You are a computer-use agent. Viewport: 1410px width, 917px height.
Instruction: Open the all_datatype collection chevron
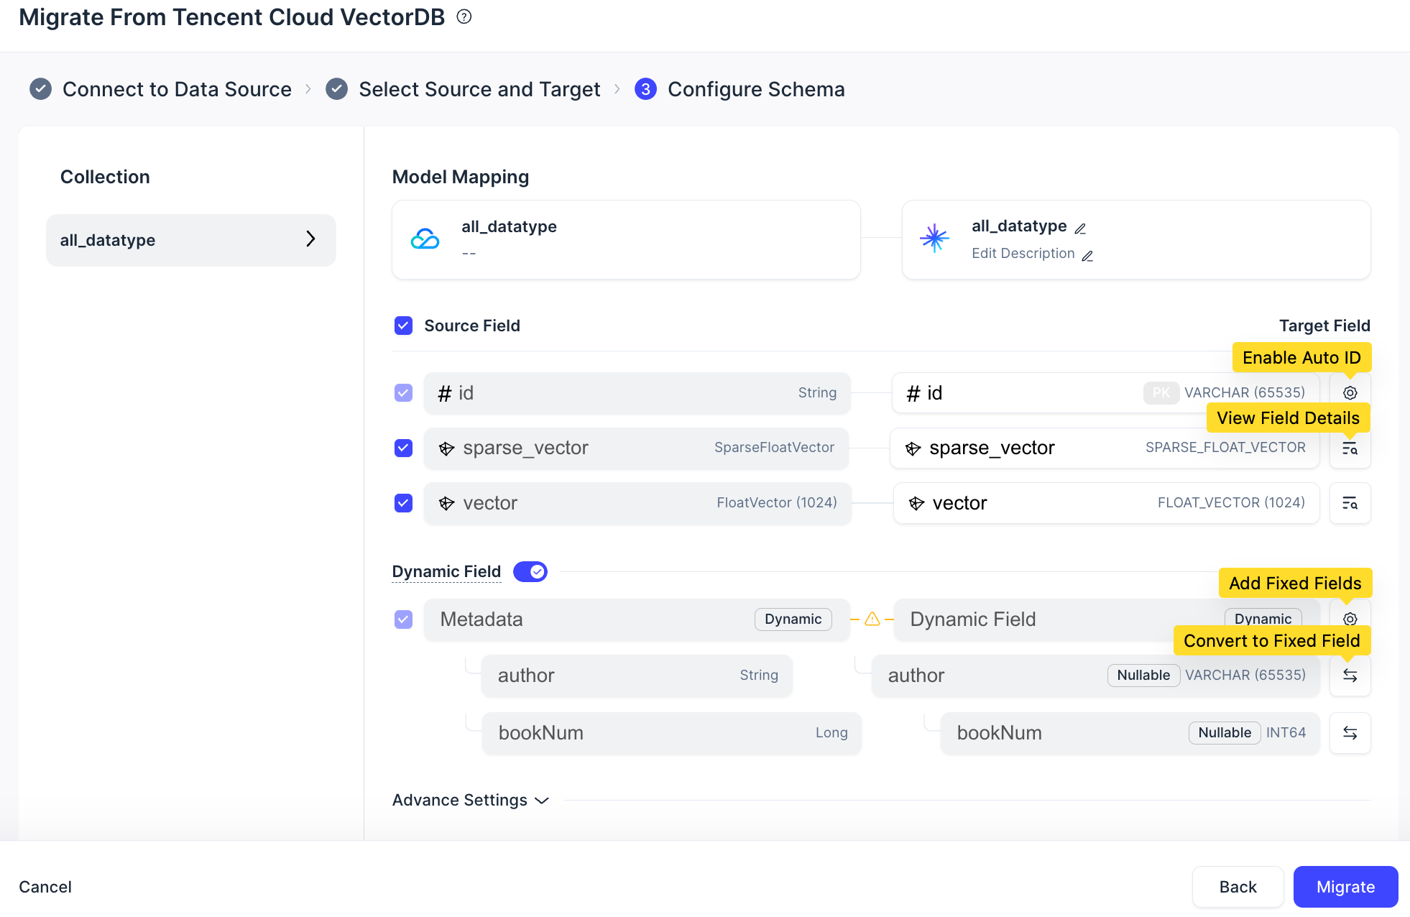(310, 239)
